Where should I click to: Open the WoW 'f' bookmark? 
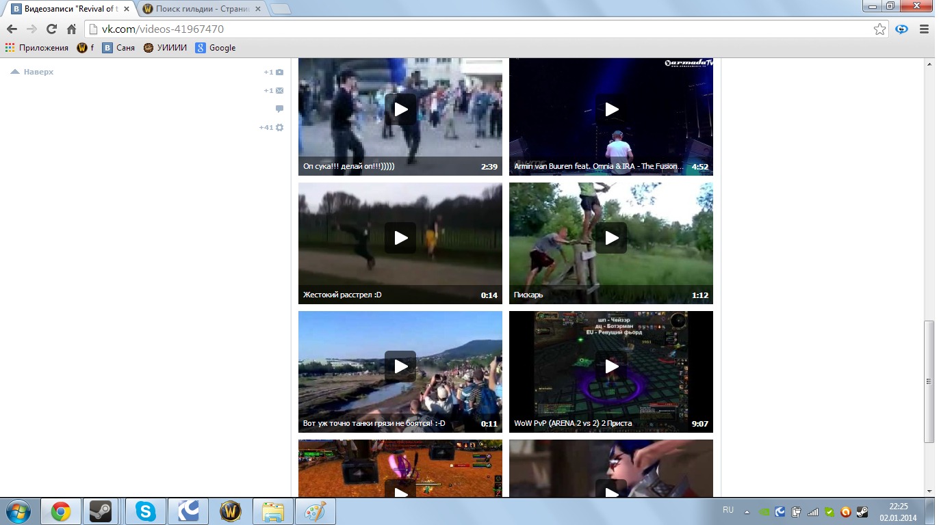(86, 48)
